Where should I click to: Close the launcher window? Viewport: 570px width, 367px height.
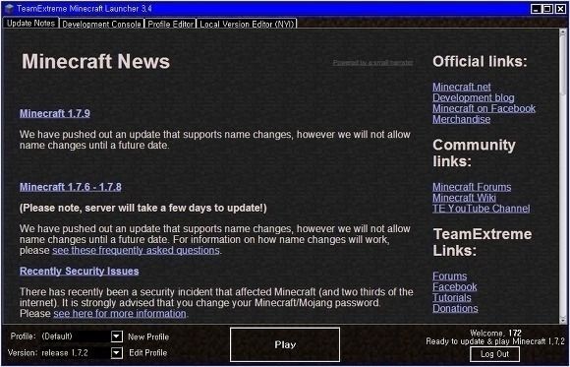click(x=560, y=9)
